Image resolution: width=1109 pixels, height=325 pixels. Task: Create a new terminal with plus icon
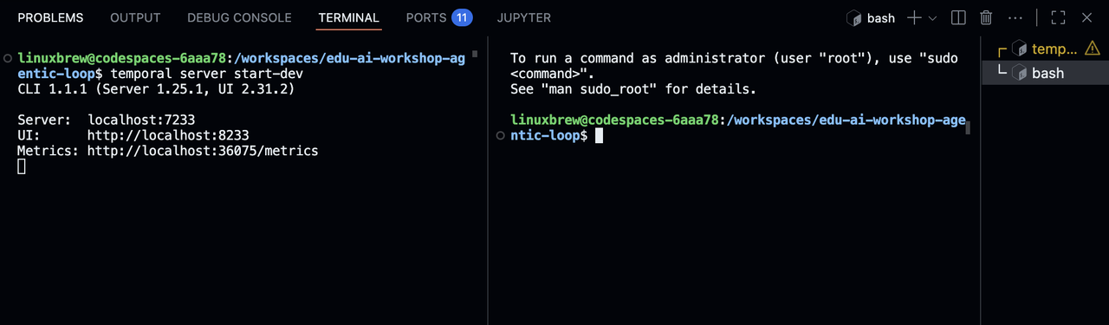point(914,17)
